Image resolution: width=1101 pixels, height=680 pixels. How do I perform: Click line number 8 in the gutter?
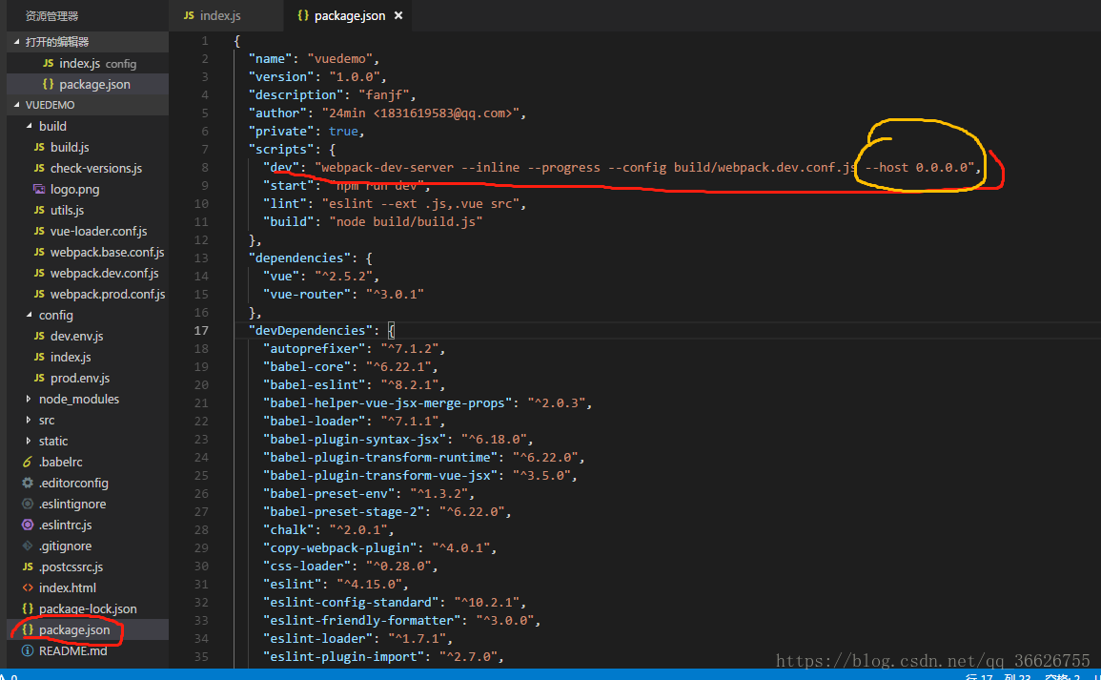204,167
